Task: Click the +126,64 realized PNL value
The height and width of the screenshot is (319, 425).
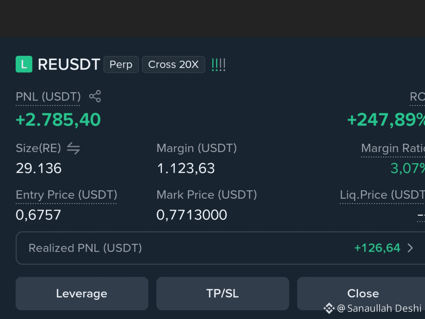Action: click(x=377, y=248)
